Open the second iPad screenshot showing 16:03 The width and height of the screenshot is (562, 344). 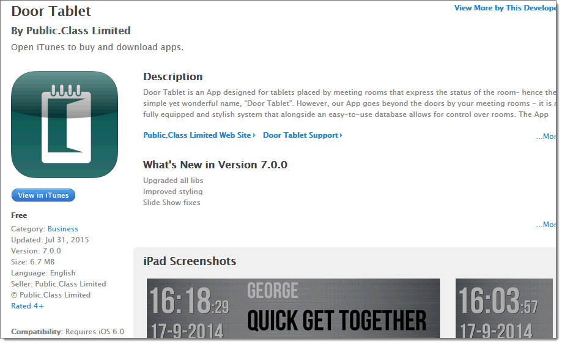504,308
